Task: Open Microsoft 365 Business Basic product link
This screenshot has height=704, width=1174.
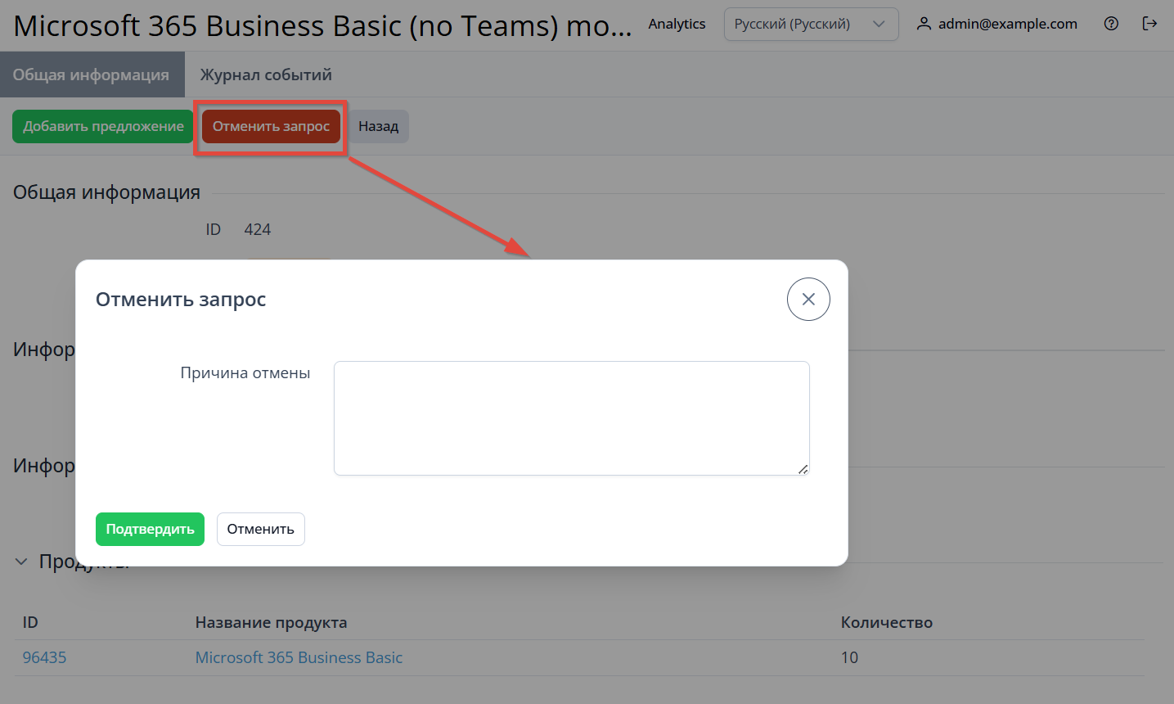Action: 299,657
